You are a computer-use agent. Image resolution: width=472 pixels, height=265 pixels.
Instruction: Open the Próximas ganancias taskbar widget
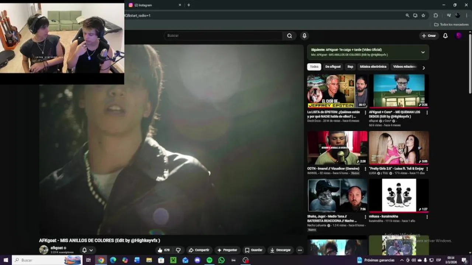coord(376,260)
